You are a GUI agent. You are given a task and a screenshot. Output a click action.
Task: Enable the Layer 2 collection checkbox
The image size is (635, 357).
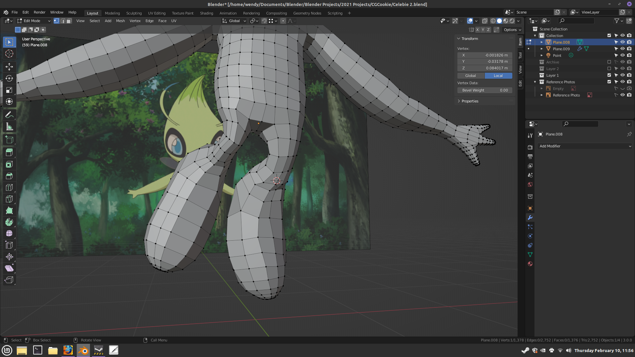point(609,68)
